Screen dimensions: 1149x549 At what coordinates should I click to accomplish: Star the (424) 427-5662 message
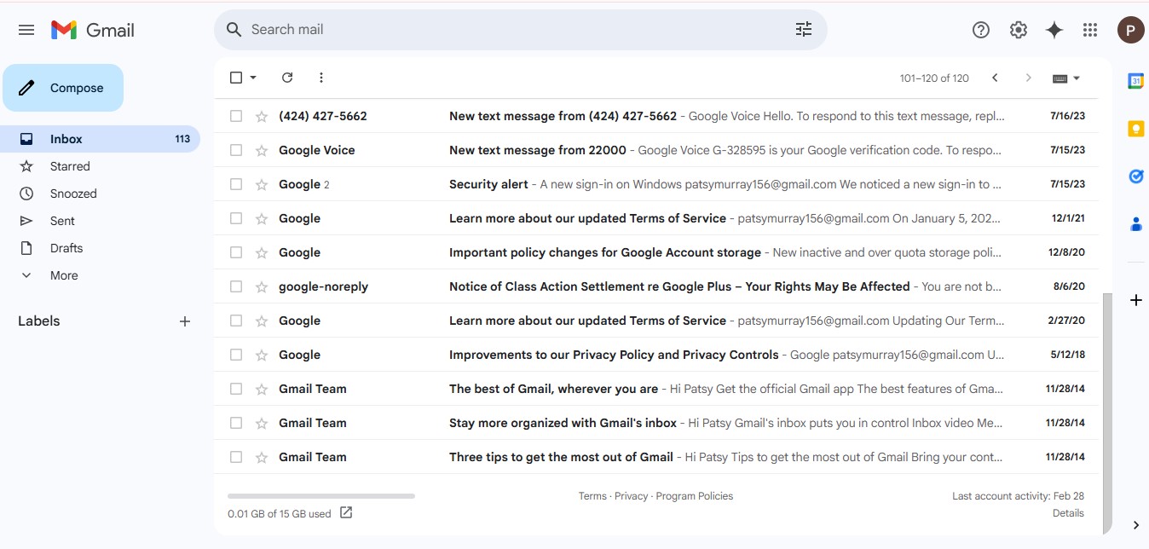tap(262, 116)
